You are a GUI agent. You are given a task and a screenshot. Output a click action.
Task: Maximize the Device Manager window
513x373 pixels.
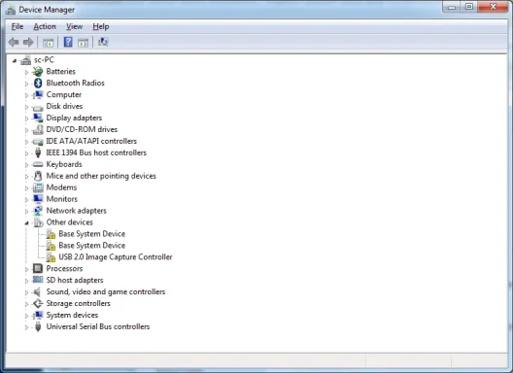pyautogui.click(x=469, y=7)
